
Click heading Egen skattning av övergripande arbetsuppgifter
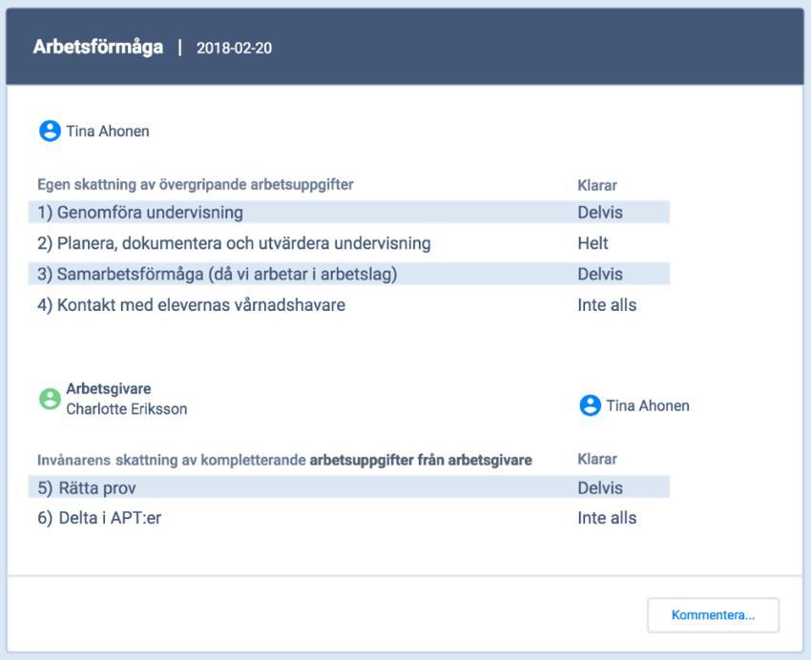195,184
